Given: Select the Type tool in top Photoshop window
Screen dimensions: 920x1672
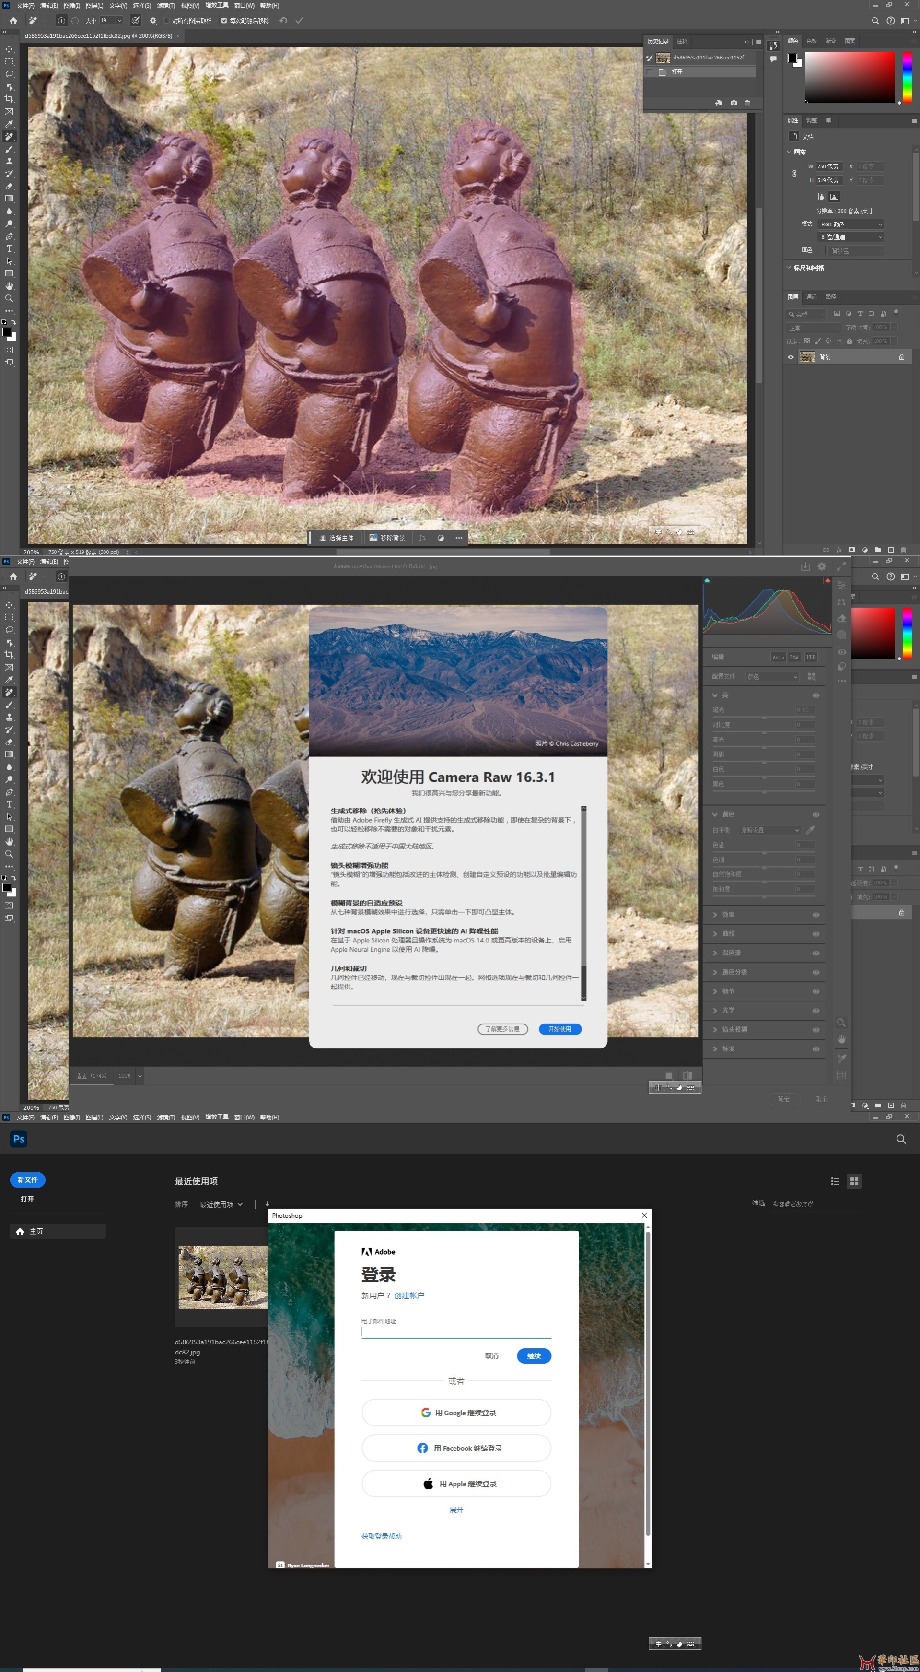Looking at the screenshot, I should click(x=9, y=248).
